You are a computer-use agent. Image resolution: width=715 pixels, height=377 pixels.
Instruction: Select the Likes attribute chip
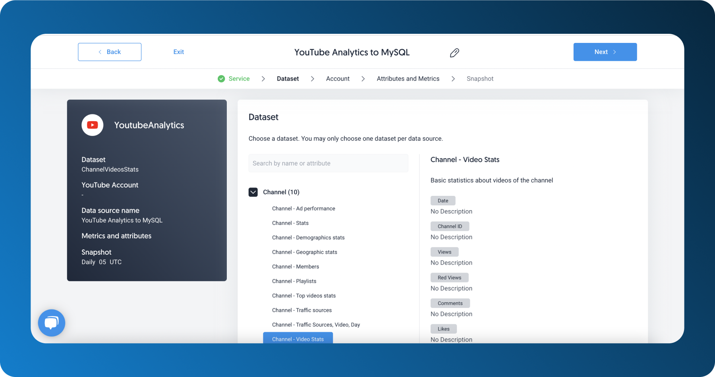(443, 329)
